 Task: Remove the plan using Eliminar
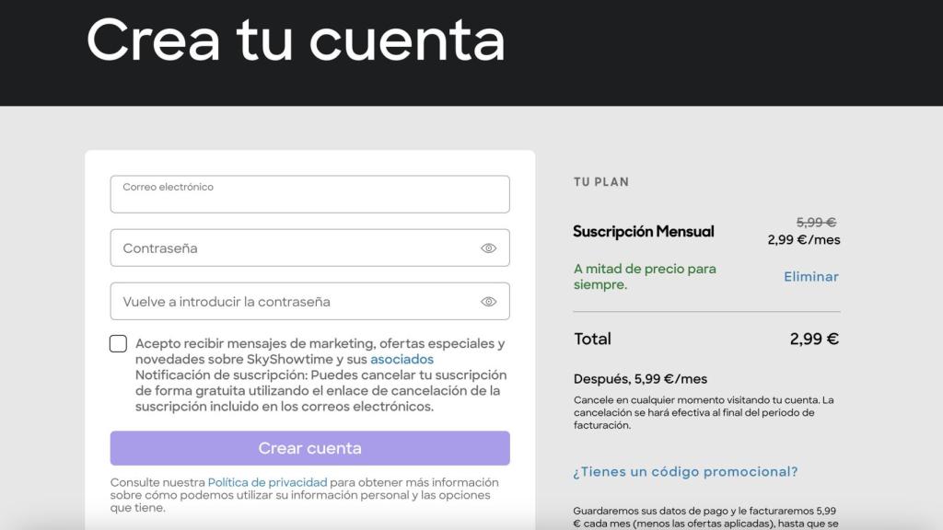coord(810,276)
